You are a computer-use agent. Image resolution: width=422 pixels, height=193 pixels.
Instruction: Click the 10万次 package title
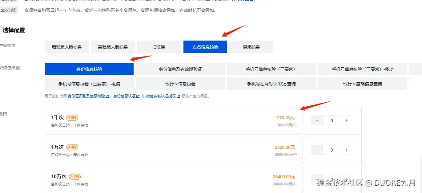[x=59, y=177]
